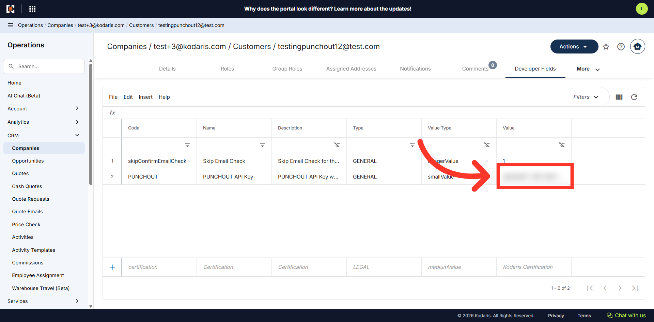The height and width of the screenshot is (322, 654).
Task: Open the Name column filter icon
Action: (262, 145)
